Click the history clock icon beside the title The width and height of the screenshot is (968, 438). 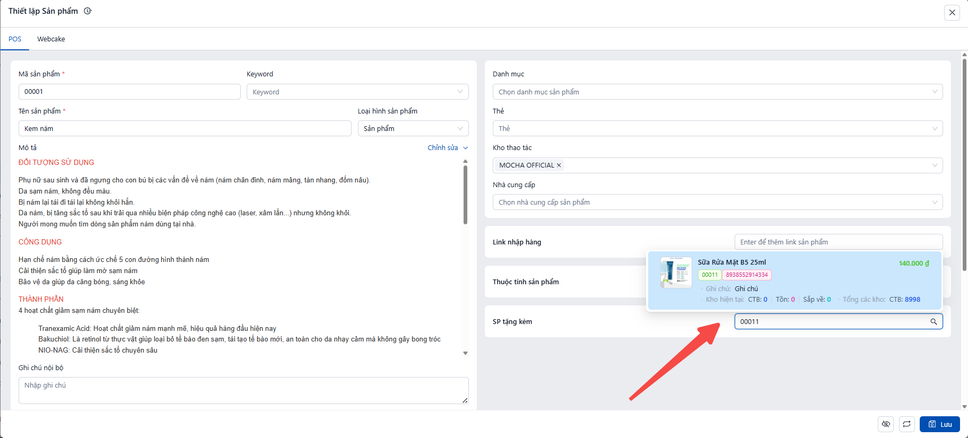point(88,11)
